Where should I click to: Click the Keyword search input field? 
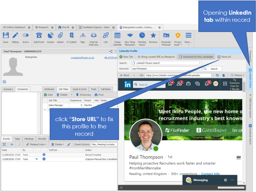pos(165,69)
